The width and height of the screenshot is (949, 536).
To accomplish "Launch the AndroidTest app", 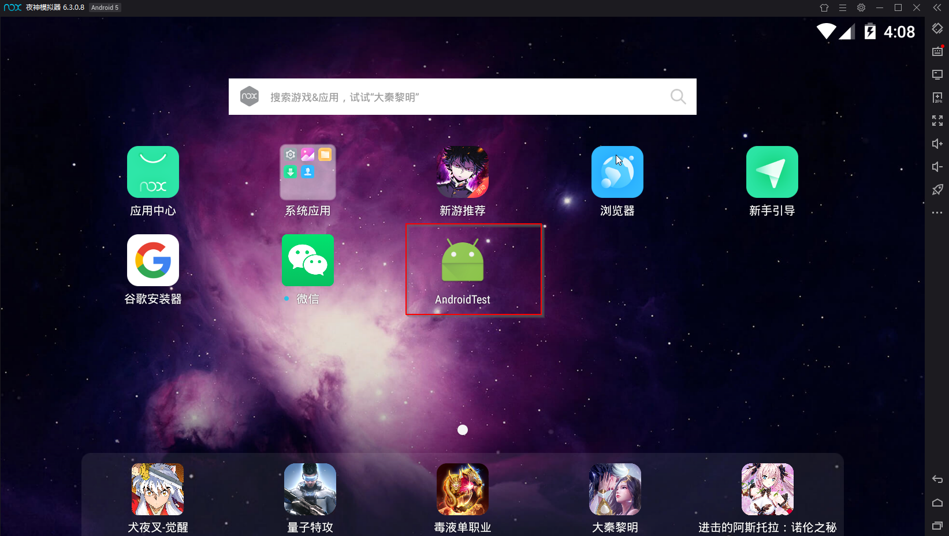I will (462, 260).
